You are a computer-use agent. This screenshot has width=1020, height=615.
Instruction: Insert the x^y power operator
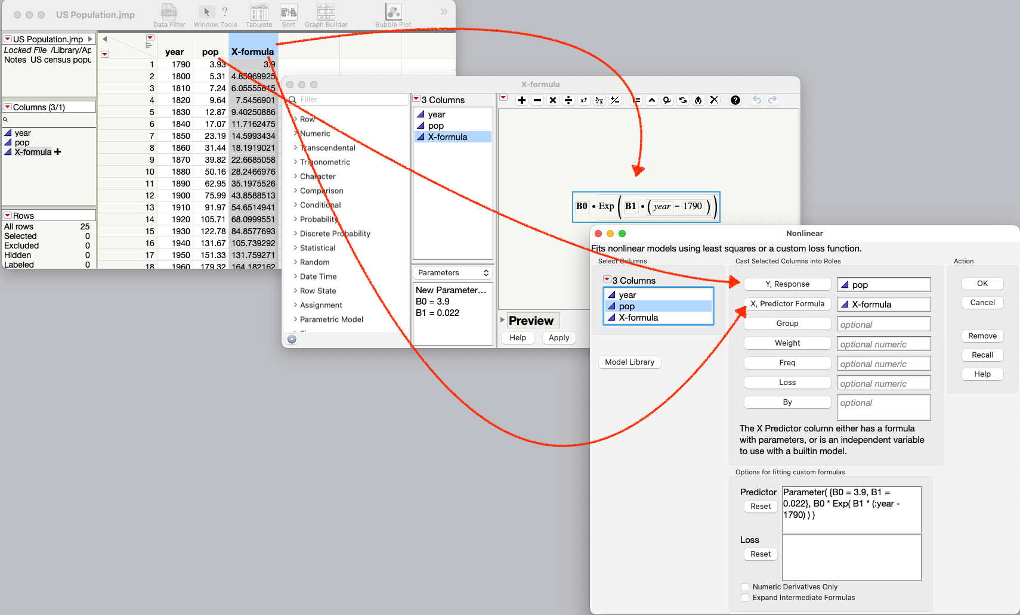584,100
